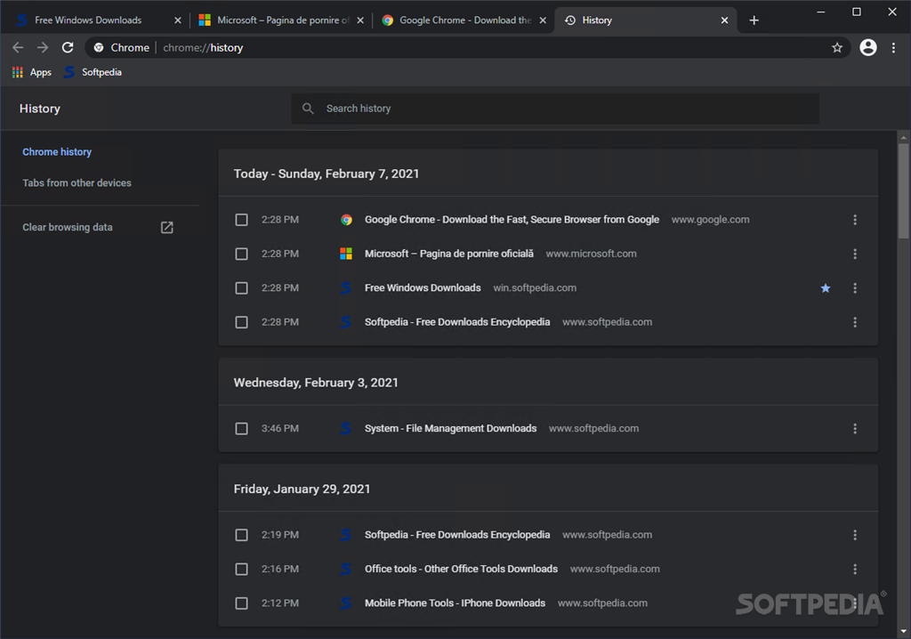Image resolution: width=911 pixels, height=639 pixels.
Task: Open the Apps grid shortcut
Action: click(x=32, y=72)
